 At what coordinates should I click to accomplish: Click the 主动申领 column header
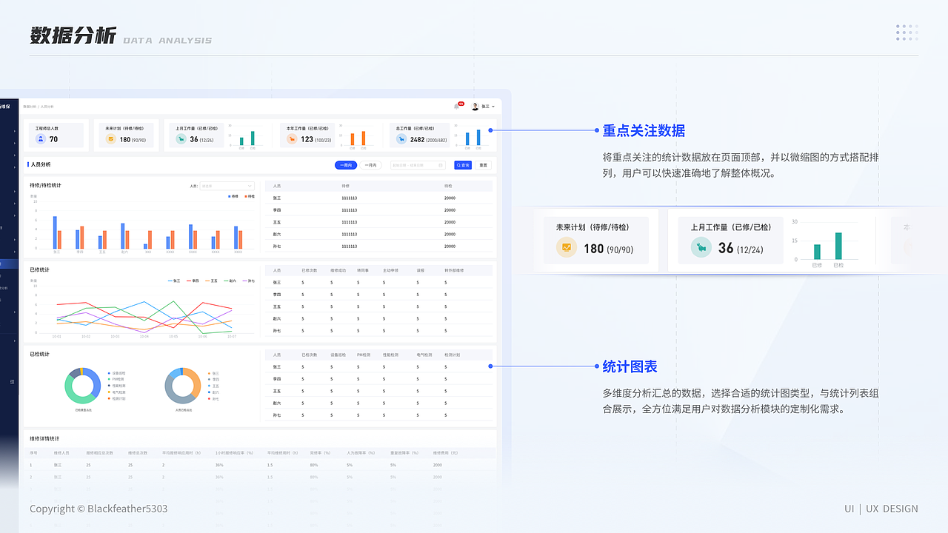[x=390, y=270]
